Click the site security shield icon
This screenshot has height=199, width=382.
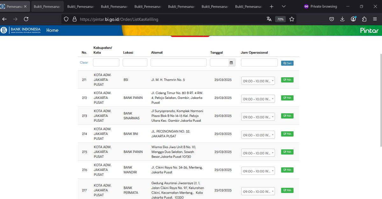[66, 19]
